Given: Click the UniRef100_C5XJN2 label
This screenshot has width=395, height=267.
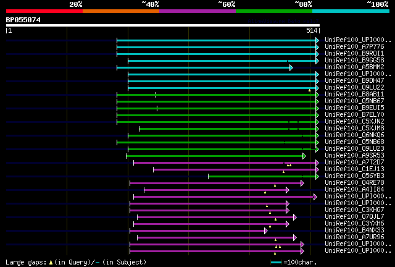Looking at the screenshot, I should point(354,122).
